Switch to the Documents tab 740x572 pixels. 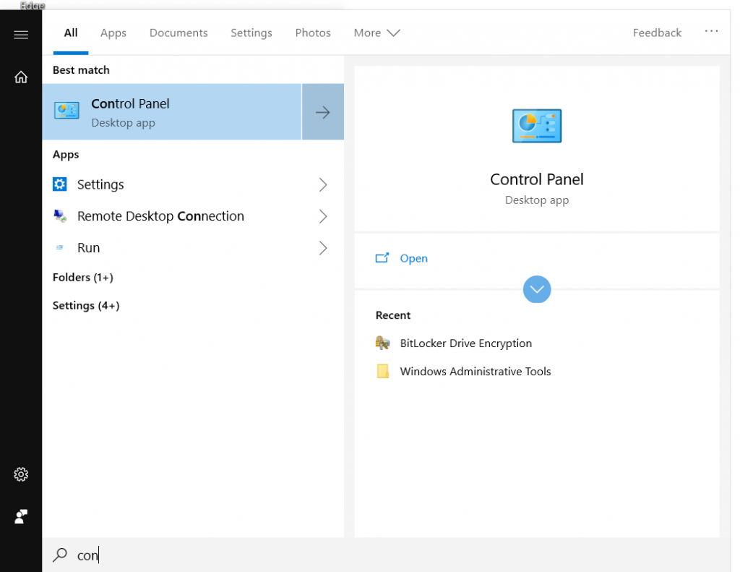point(178,33)
